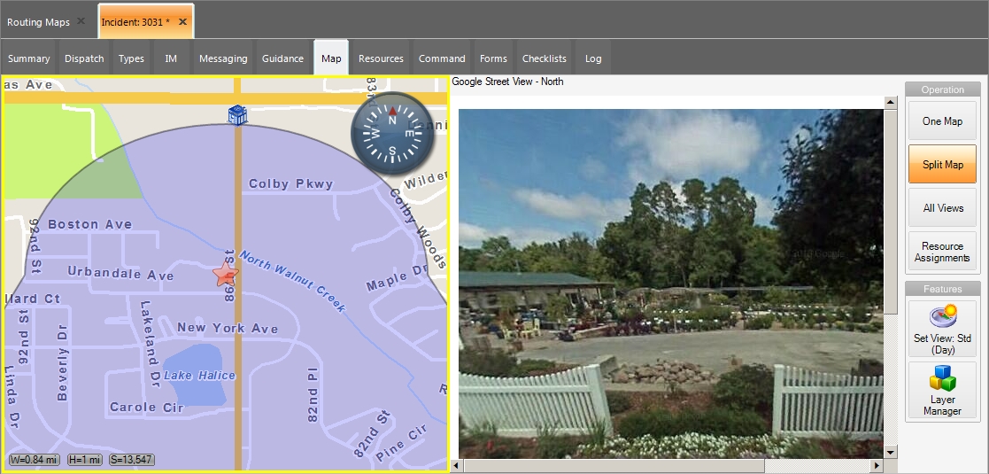
Task: Toggle the Split Map button
Action: 942,164
